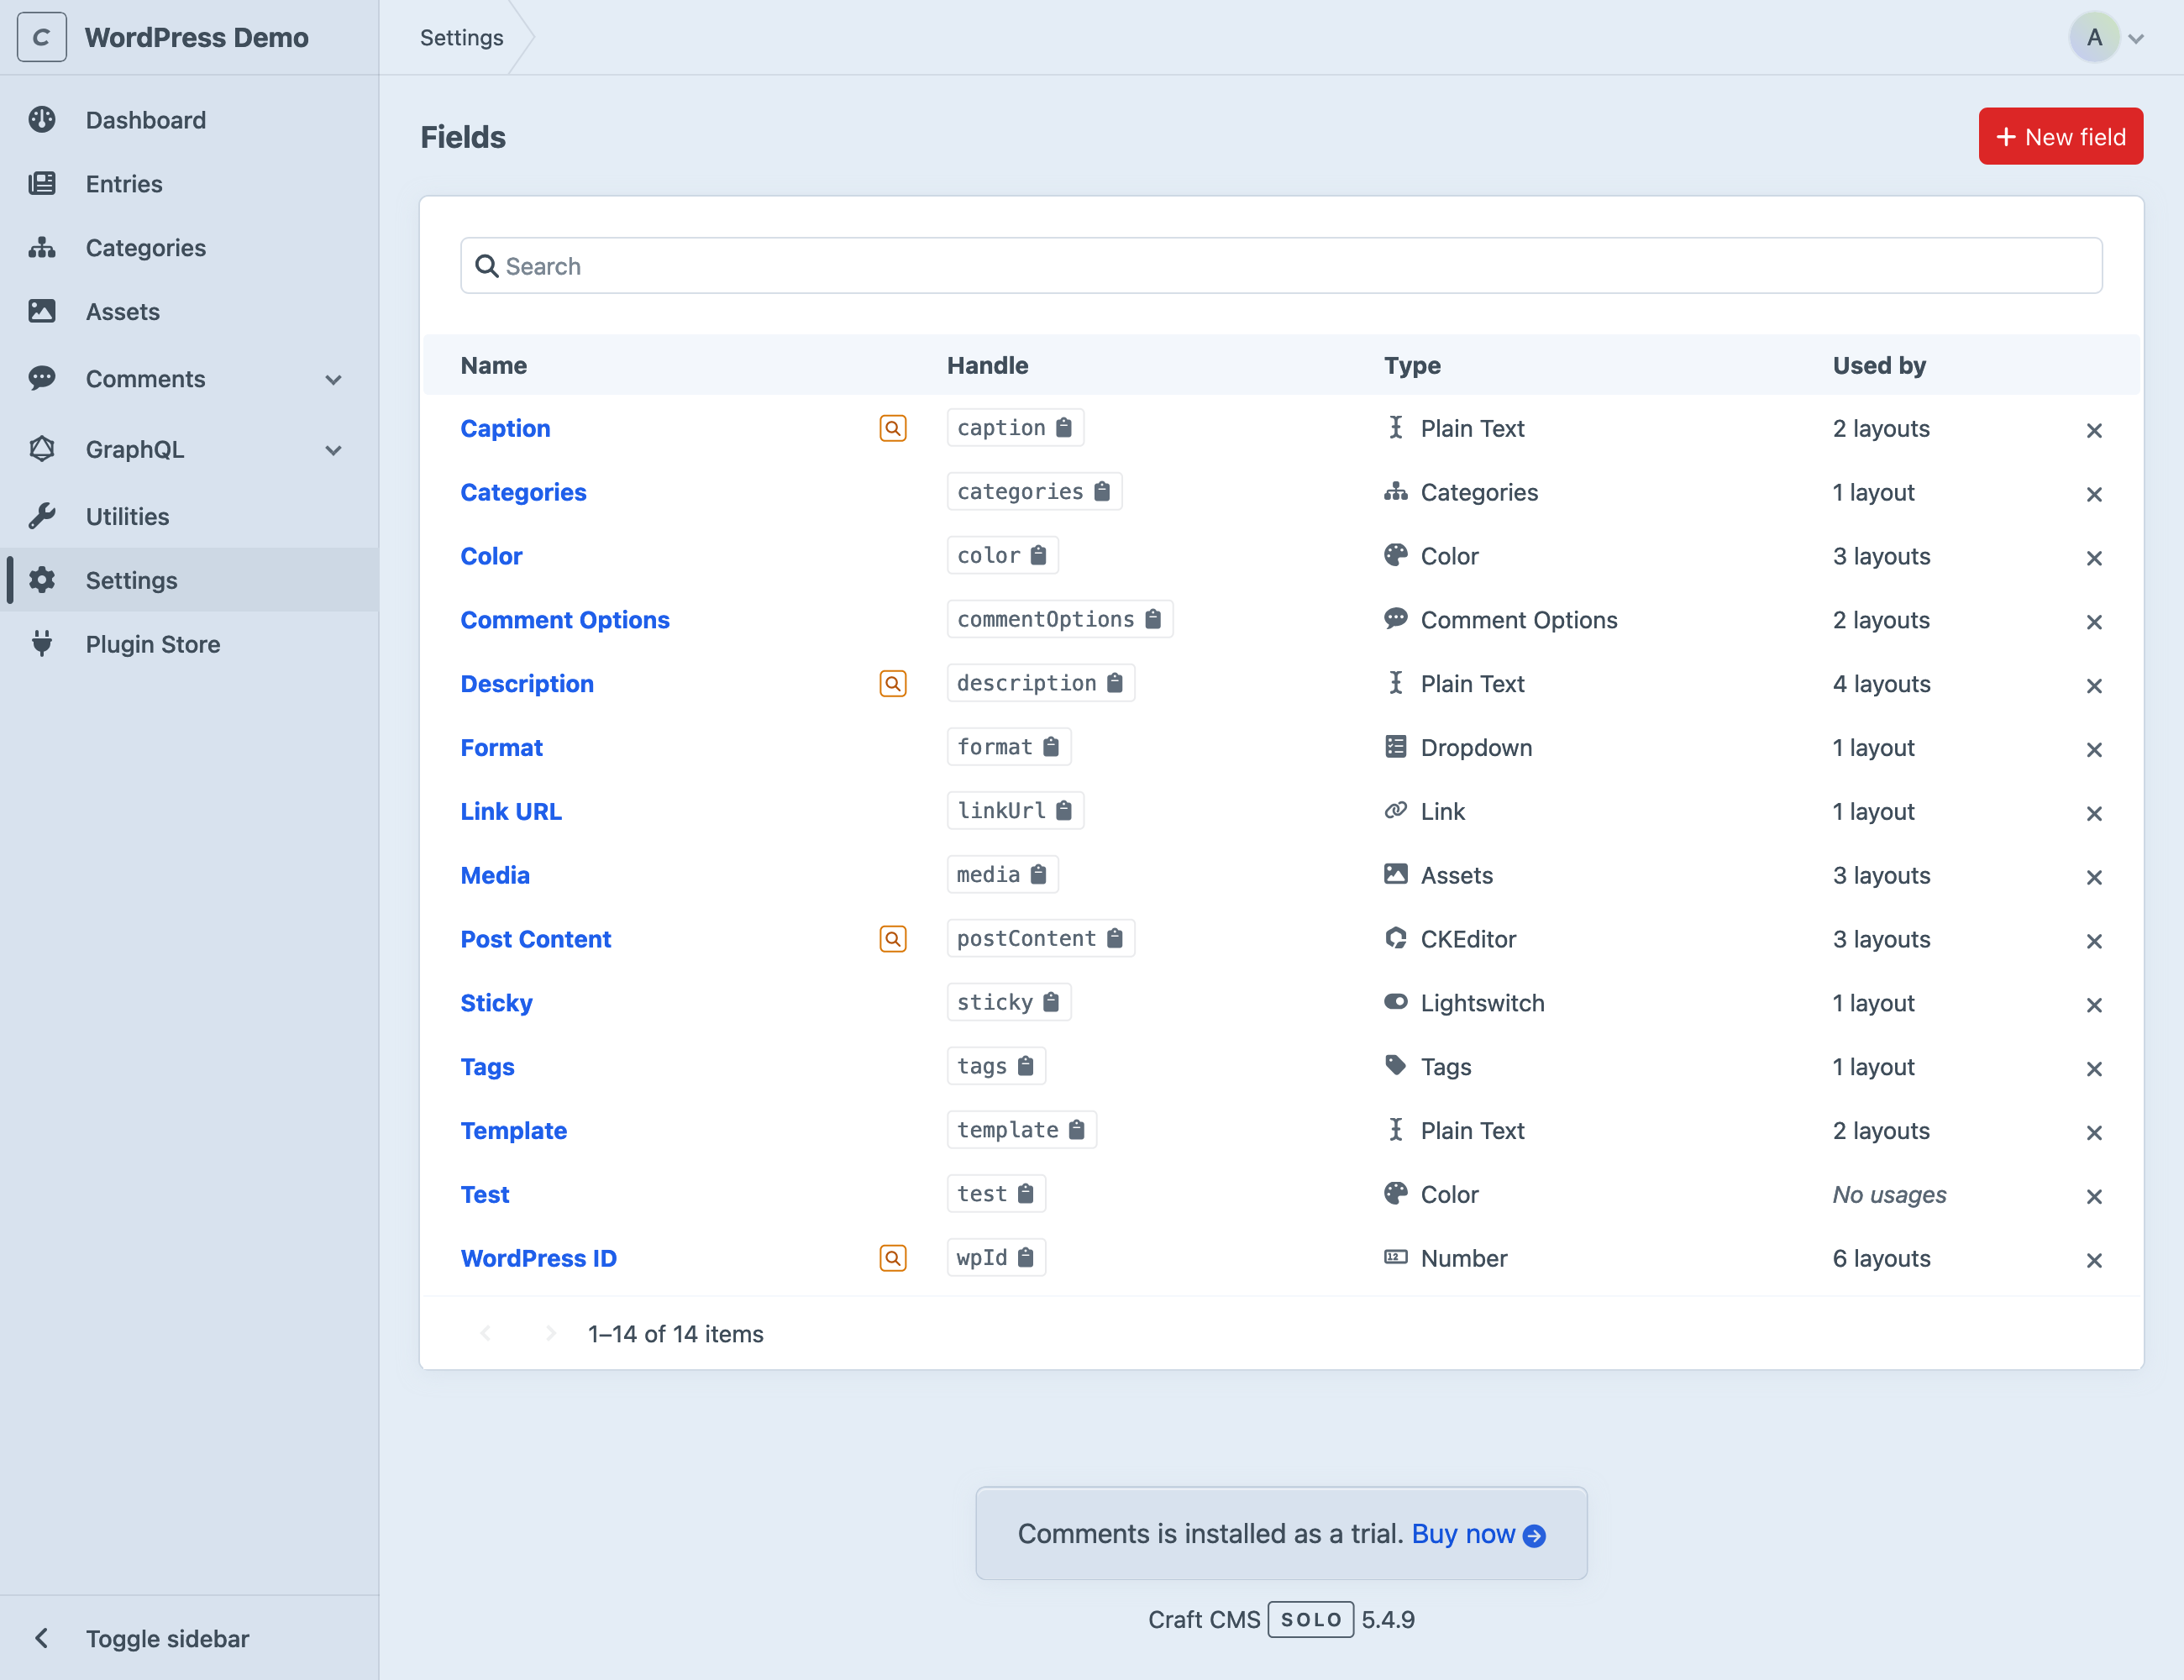Click the Settings breadcrumb

[x=461, y=38]
